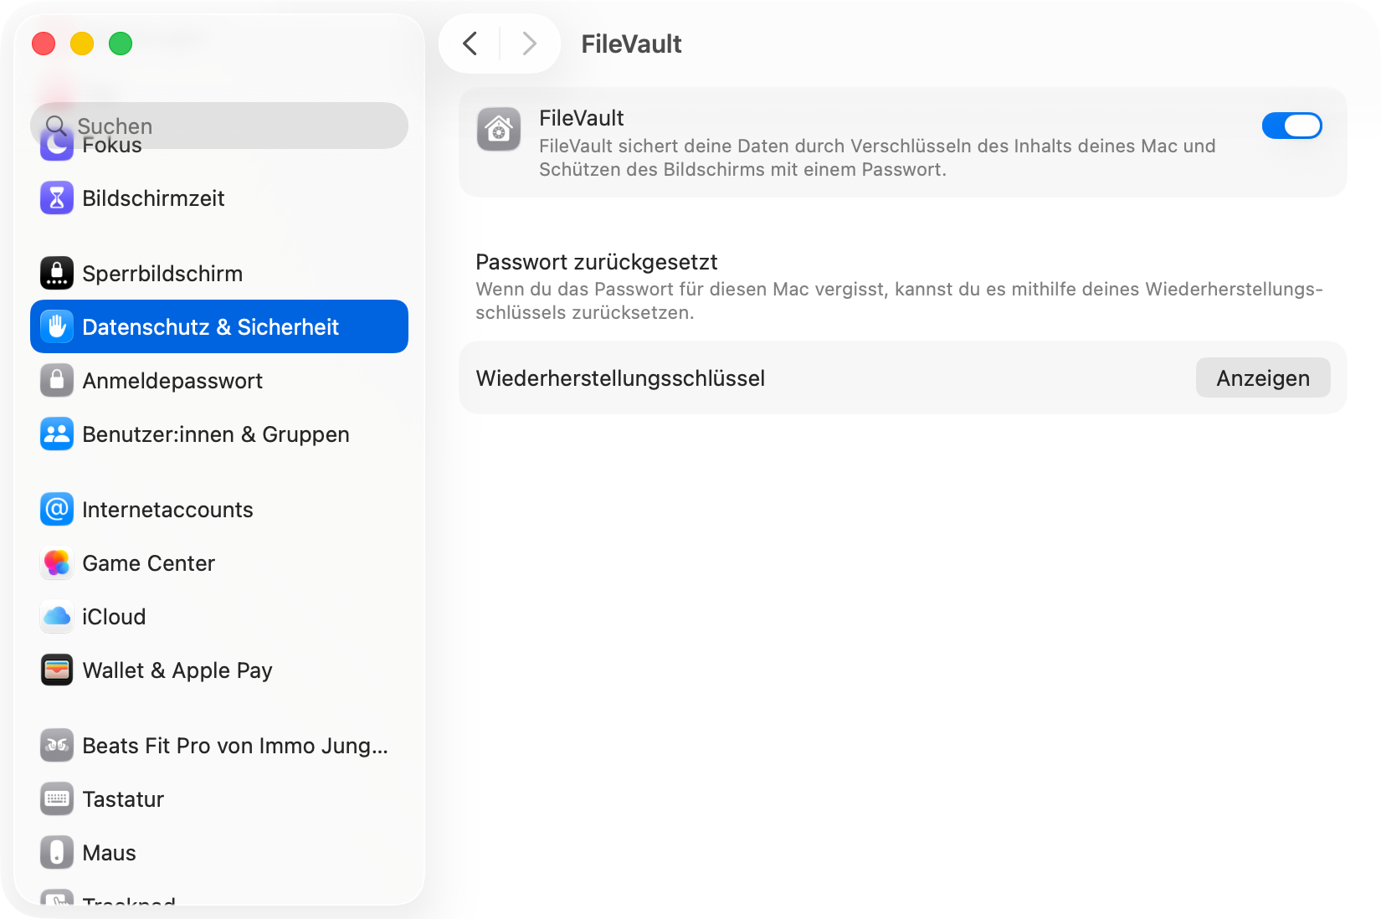The width and height of the screenshot is (1381, 919).
Task: Click the iCloud cloud icon
Action: pos(57,617)
